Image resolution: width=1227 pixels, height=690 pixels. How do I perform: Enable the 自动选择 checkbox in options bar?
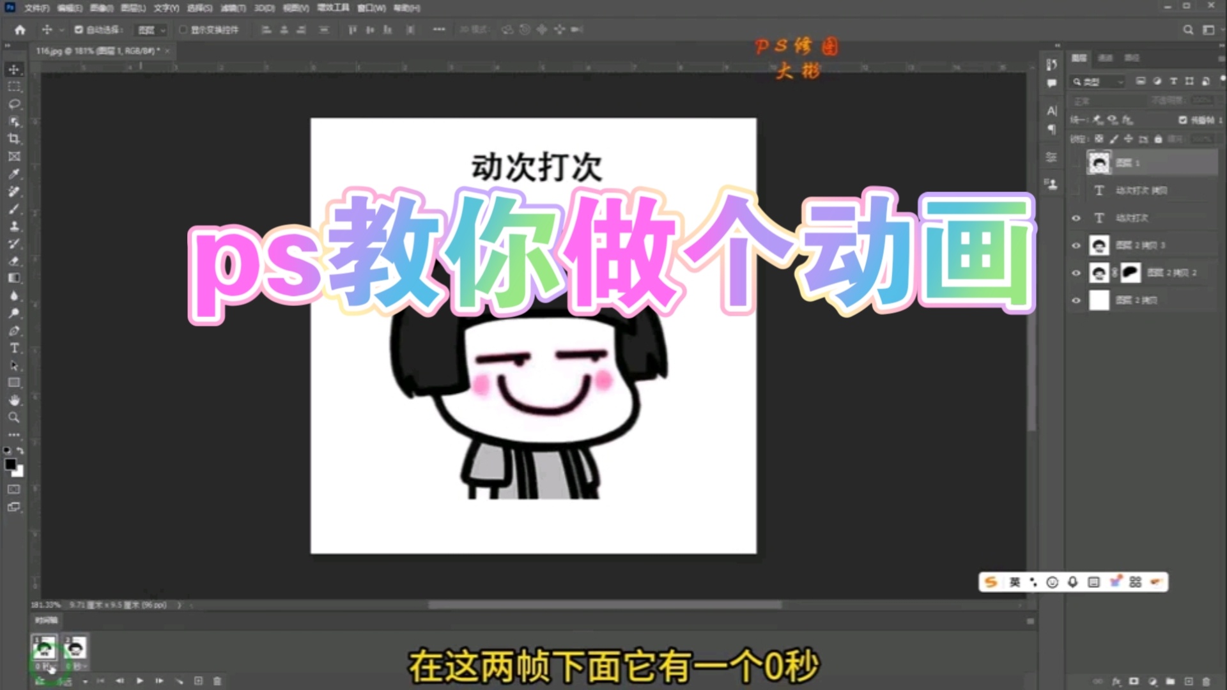tap(78, 29)
